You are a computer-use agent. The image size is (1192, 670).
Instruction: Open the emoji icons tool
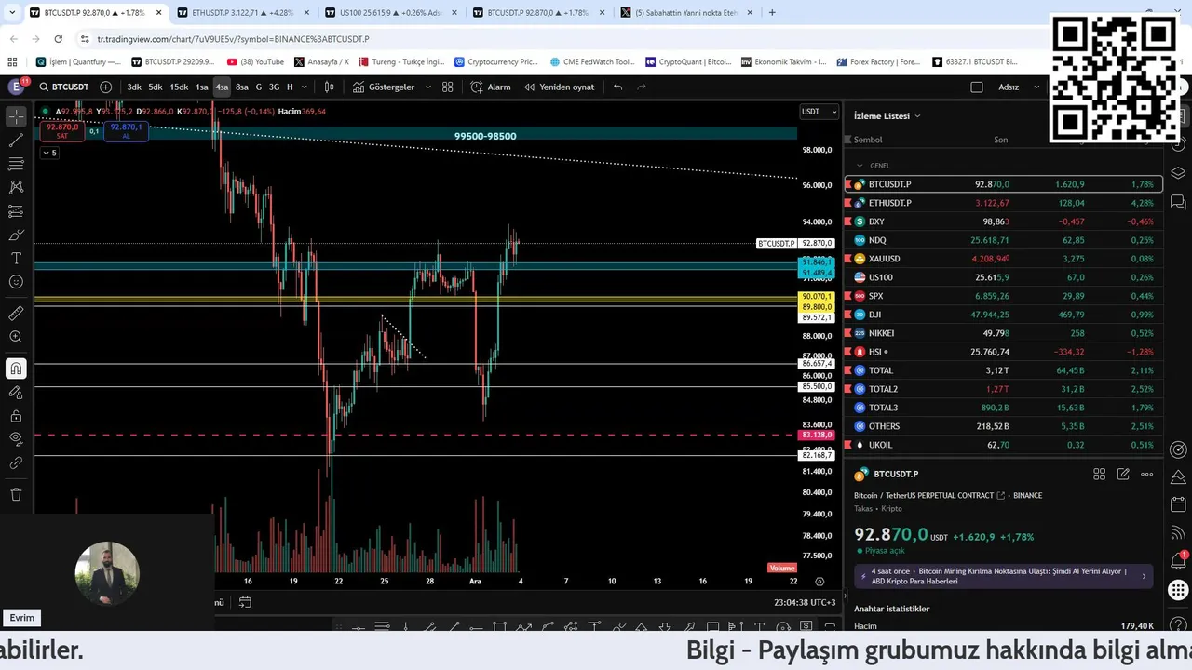click(x=16, y=282)
